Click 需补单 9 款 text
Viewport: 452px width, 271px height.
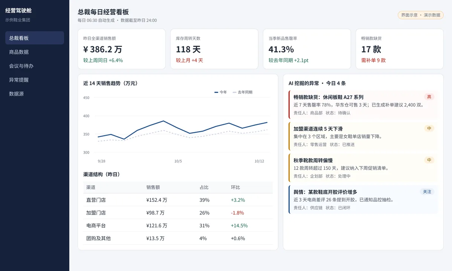[x=374, y=60]
